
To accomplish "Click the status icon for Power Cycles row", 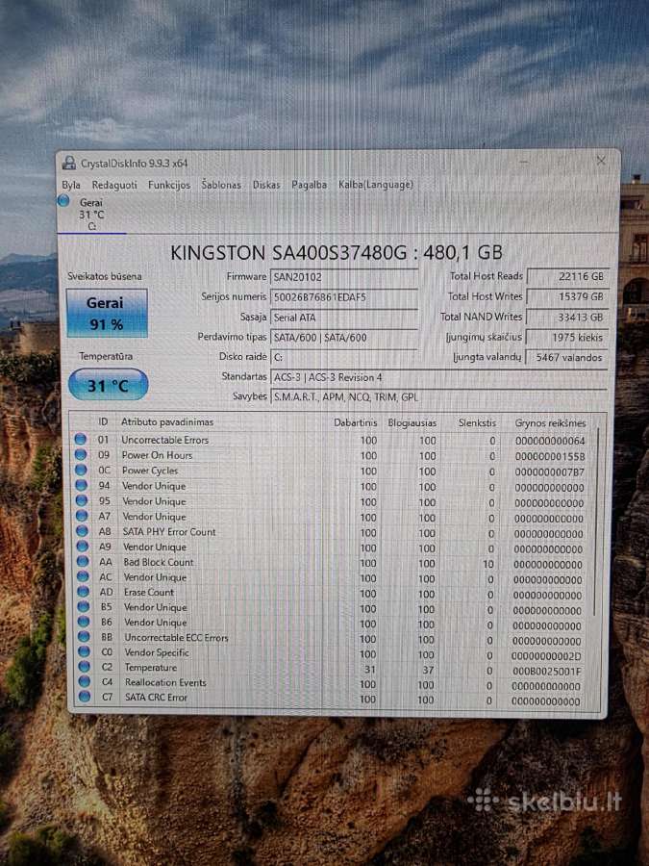I will [x=81, y=471].
